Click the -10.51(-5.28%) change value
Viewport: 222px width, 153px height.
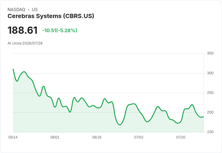[60, 30]
